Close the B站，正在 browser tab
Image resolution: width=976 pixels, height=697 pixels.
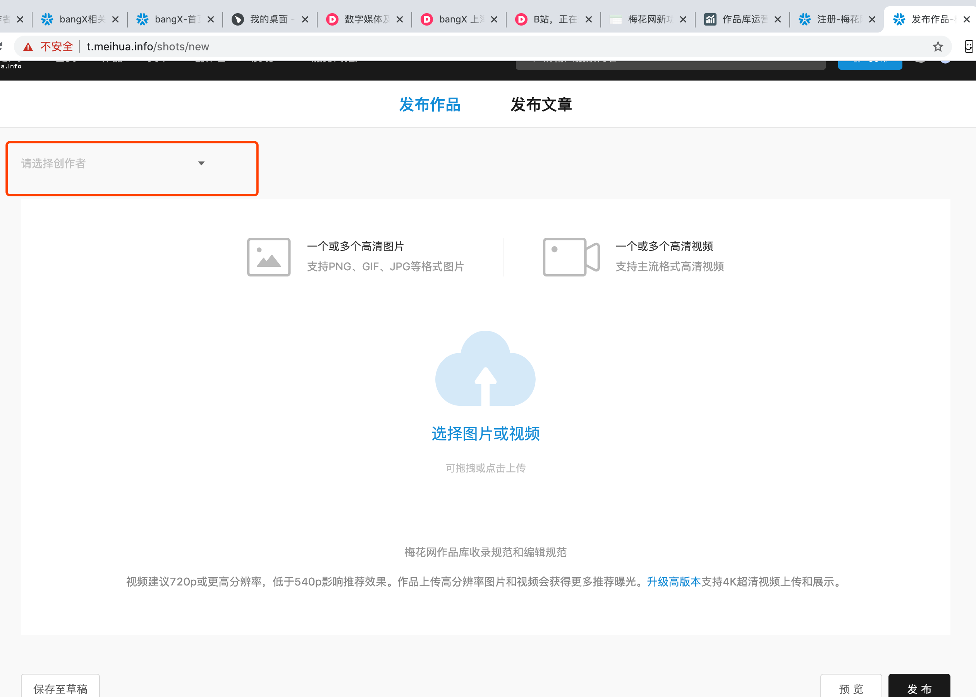[x=589, y=19]
